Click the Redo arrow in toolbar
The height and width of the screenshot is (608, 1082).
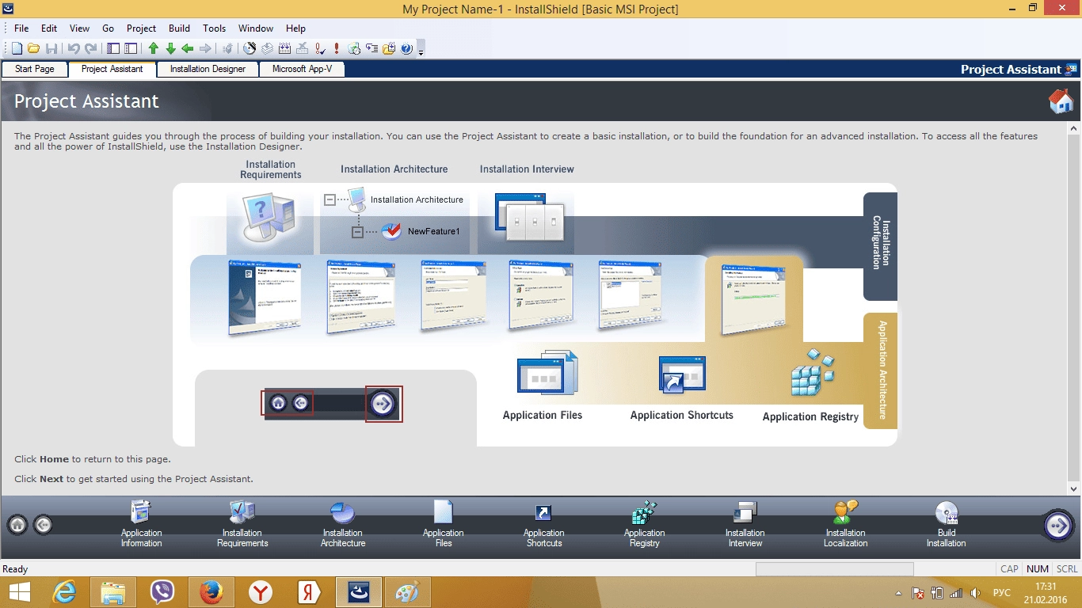pyautogui.click(x=90, y=48)
